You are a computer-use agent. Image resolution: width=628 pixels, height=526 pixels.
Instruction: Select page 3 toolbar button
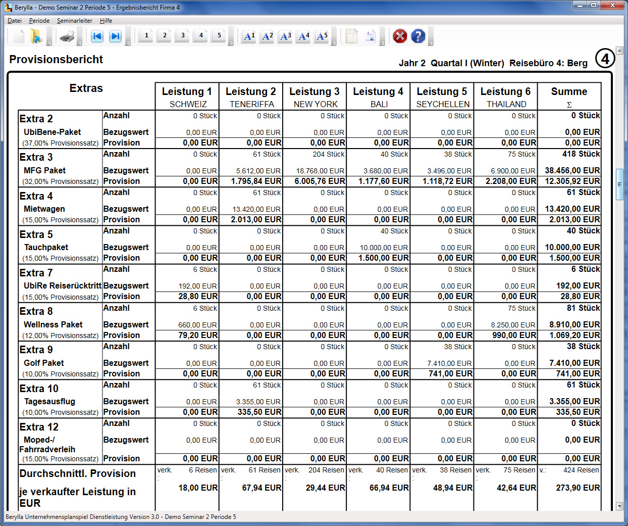pos(182,35)
